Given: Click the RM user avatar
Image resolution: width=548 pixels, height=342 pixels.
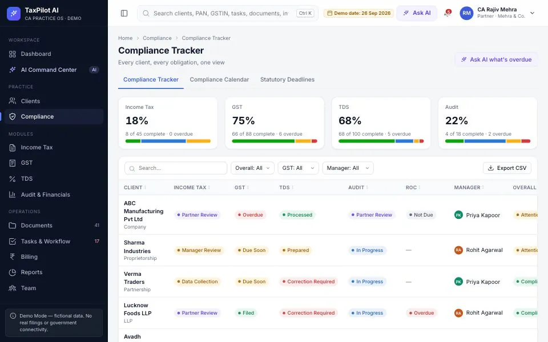Looking at the screenshot, I should (x=466, y=13).
